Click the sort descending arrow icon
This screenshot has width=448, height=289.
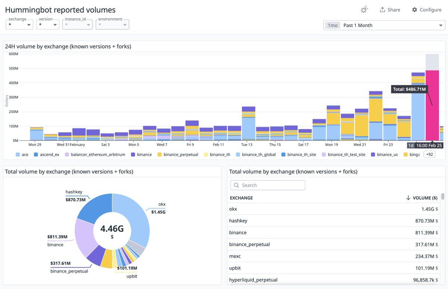(408, 198)
